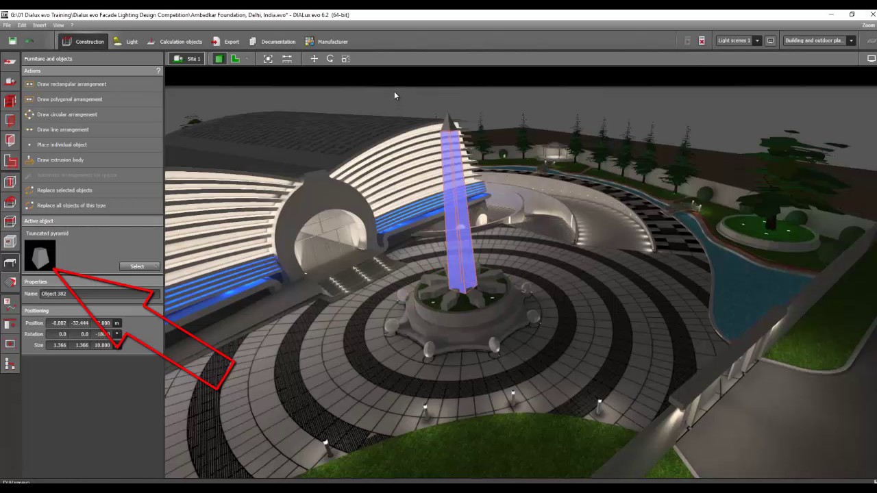
Task: Open the Calculation objects tab
Action: point(174,41)
